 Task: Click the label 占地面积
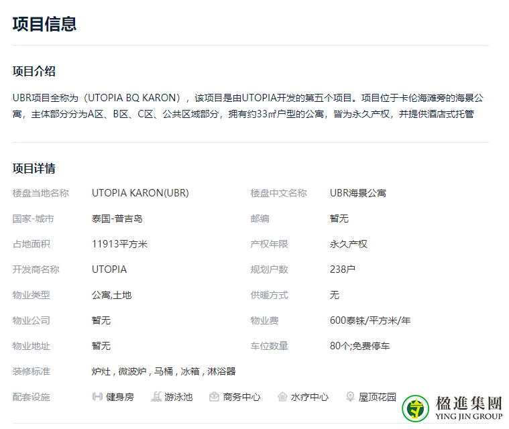31,244
